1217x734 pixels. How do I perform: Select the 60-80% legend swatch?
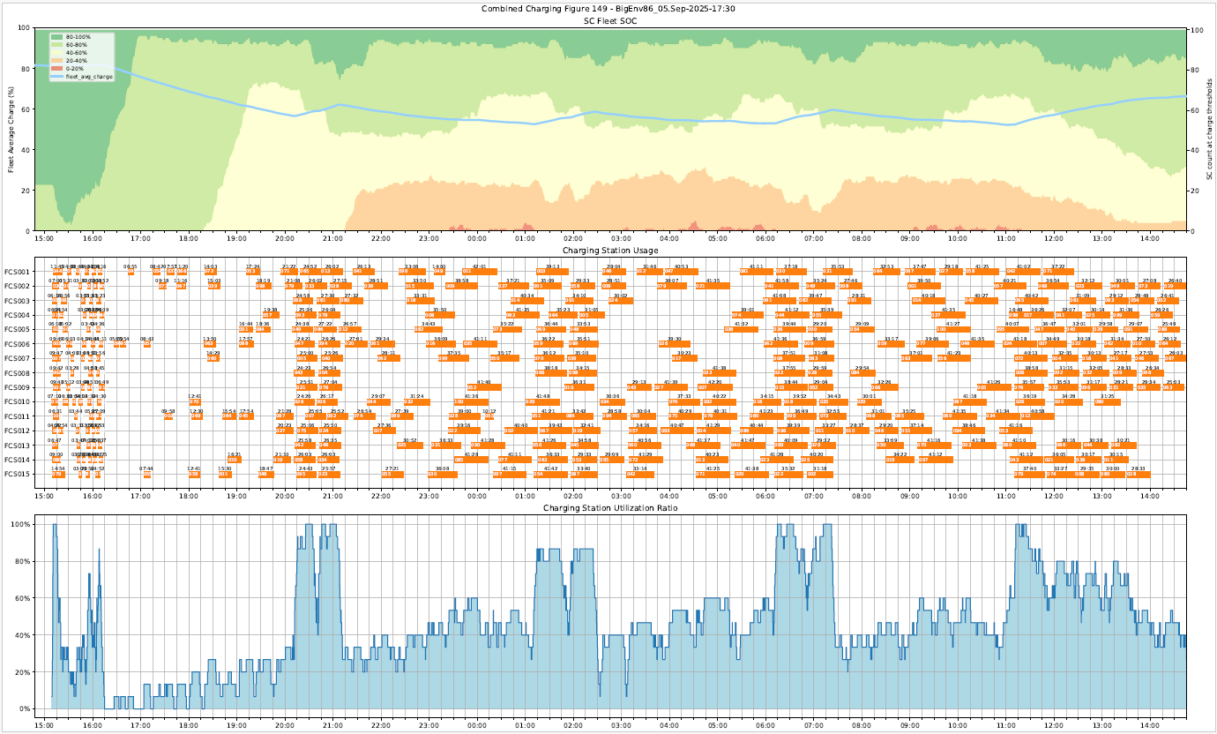point(57,44)
